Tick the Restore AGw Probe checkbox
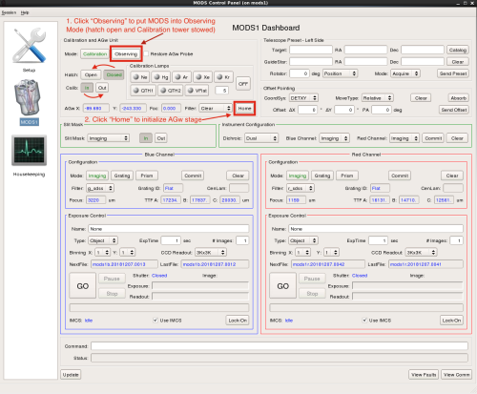 tap(146, 53)
